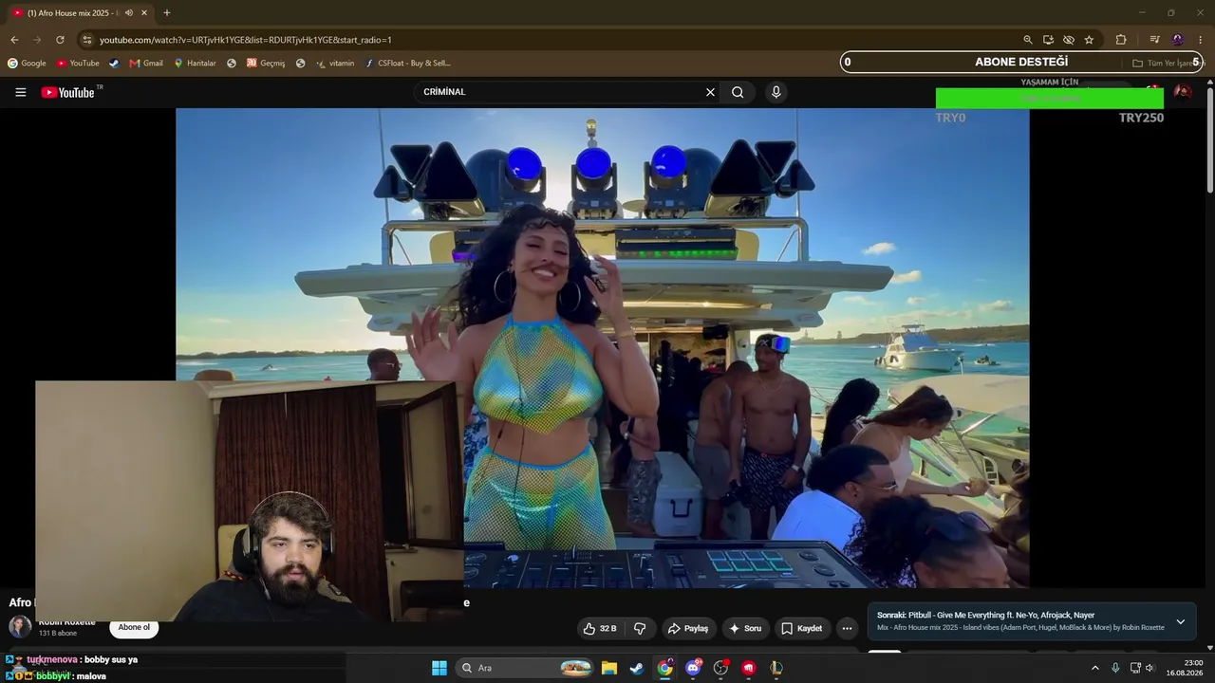Open the CSFloat - Buy & Sell bookmark

click(x=408, y=64)
